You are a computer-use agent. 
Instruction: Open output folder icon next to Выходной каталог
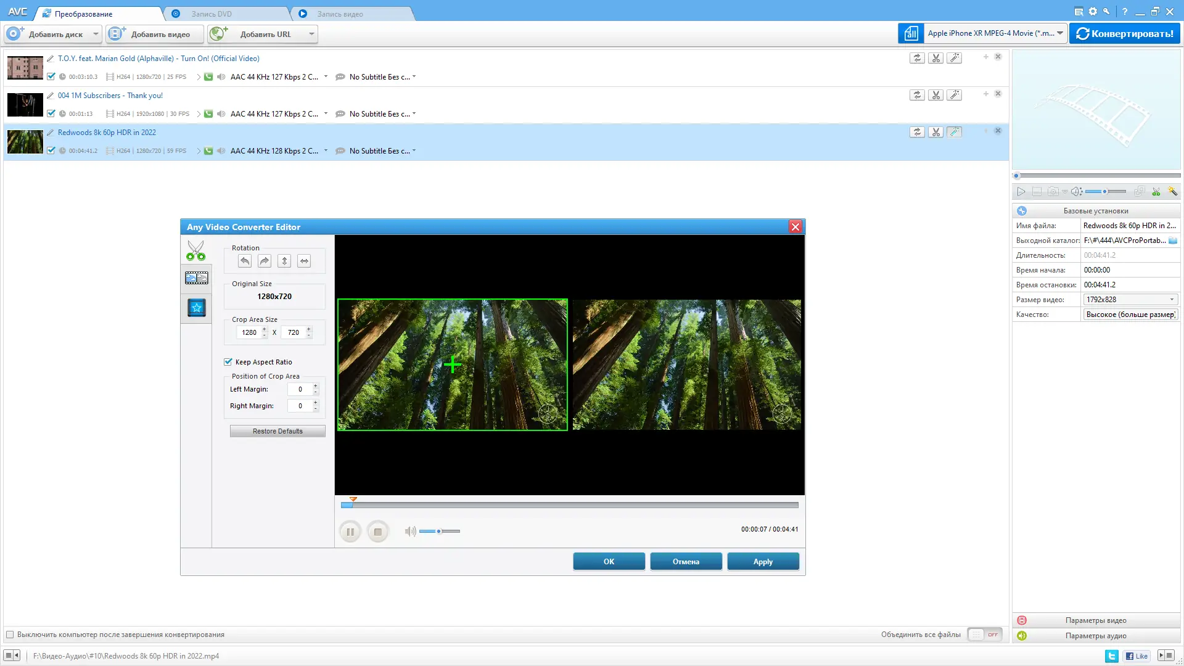tap(1172, 240)
